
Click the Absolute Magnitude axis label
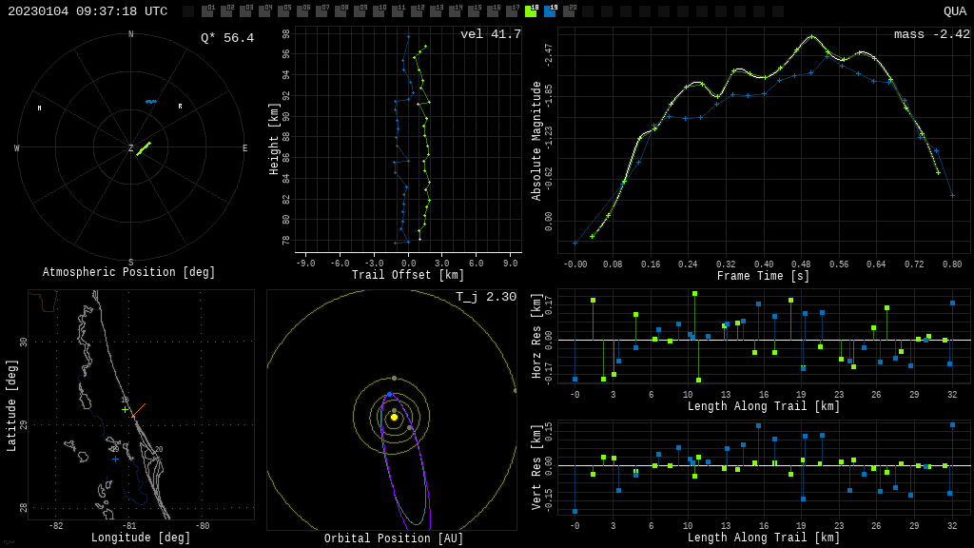[x=536, y=141]
